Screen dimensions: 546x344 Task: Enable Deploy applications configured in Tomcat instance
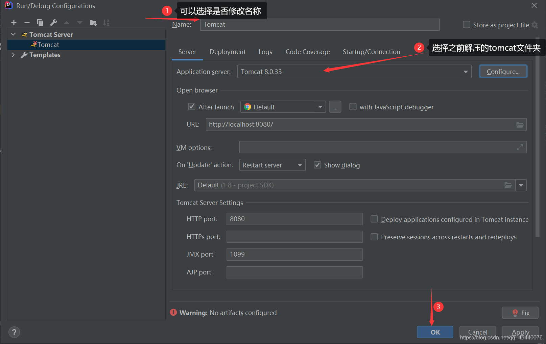click(374, 219)
